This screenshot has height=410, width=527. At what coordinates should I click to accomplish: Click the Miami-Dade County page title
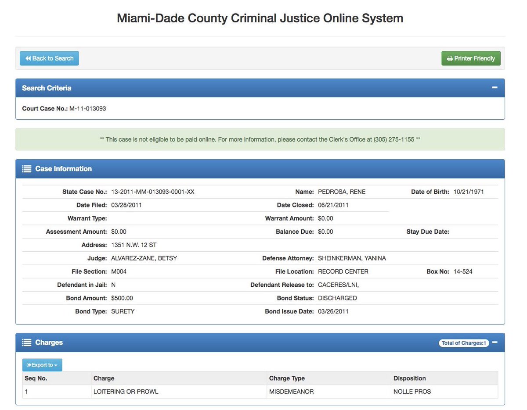tap(260, 18)
